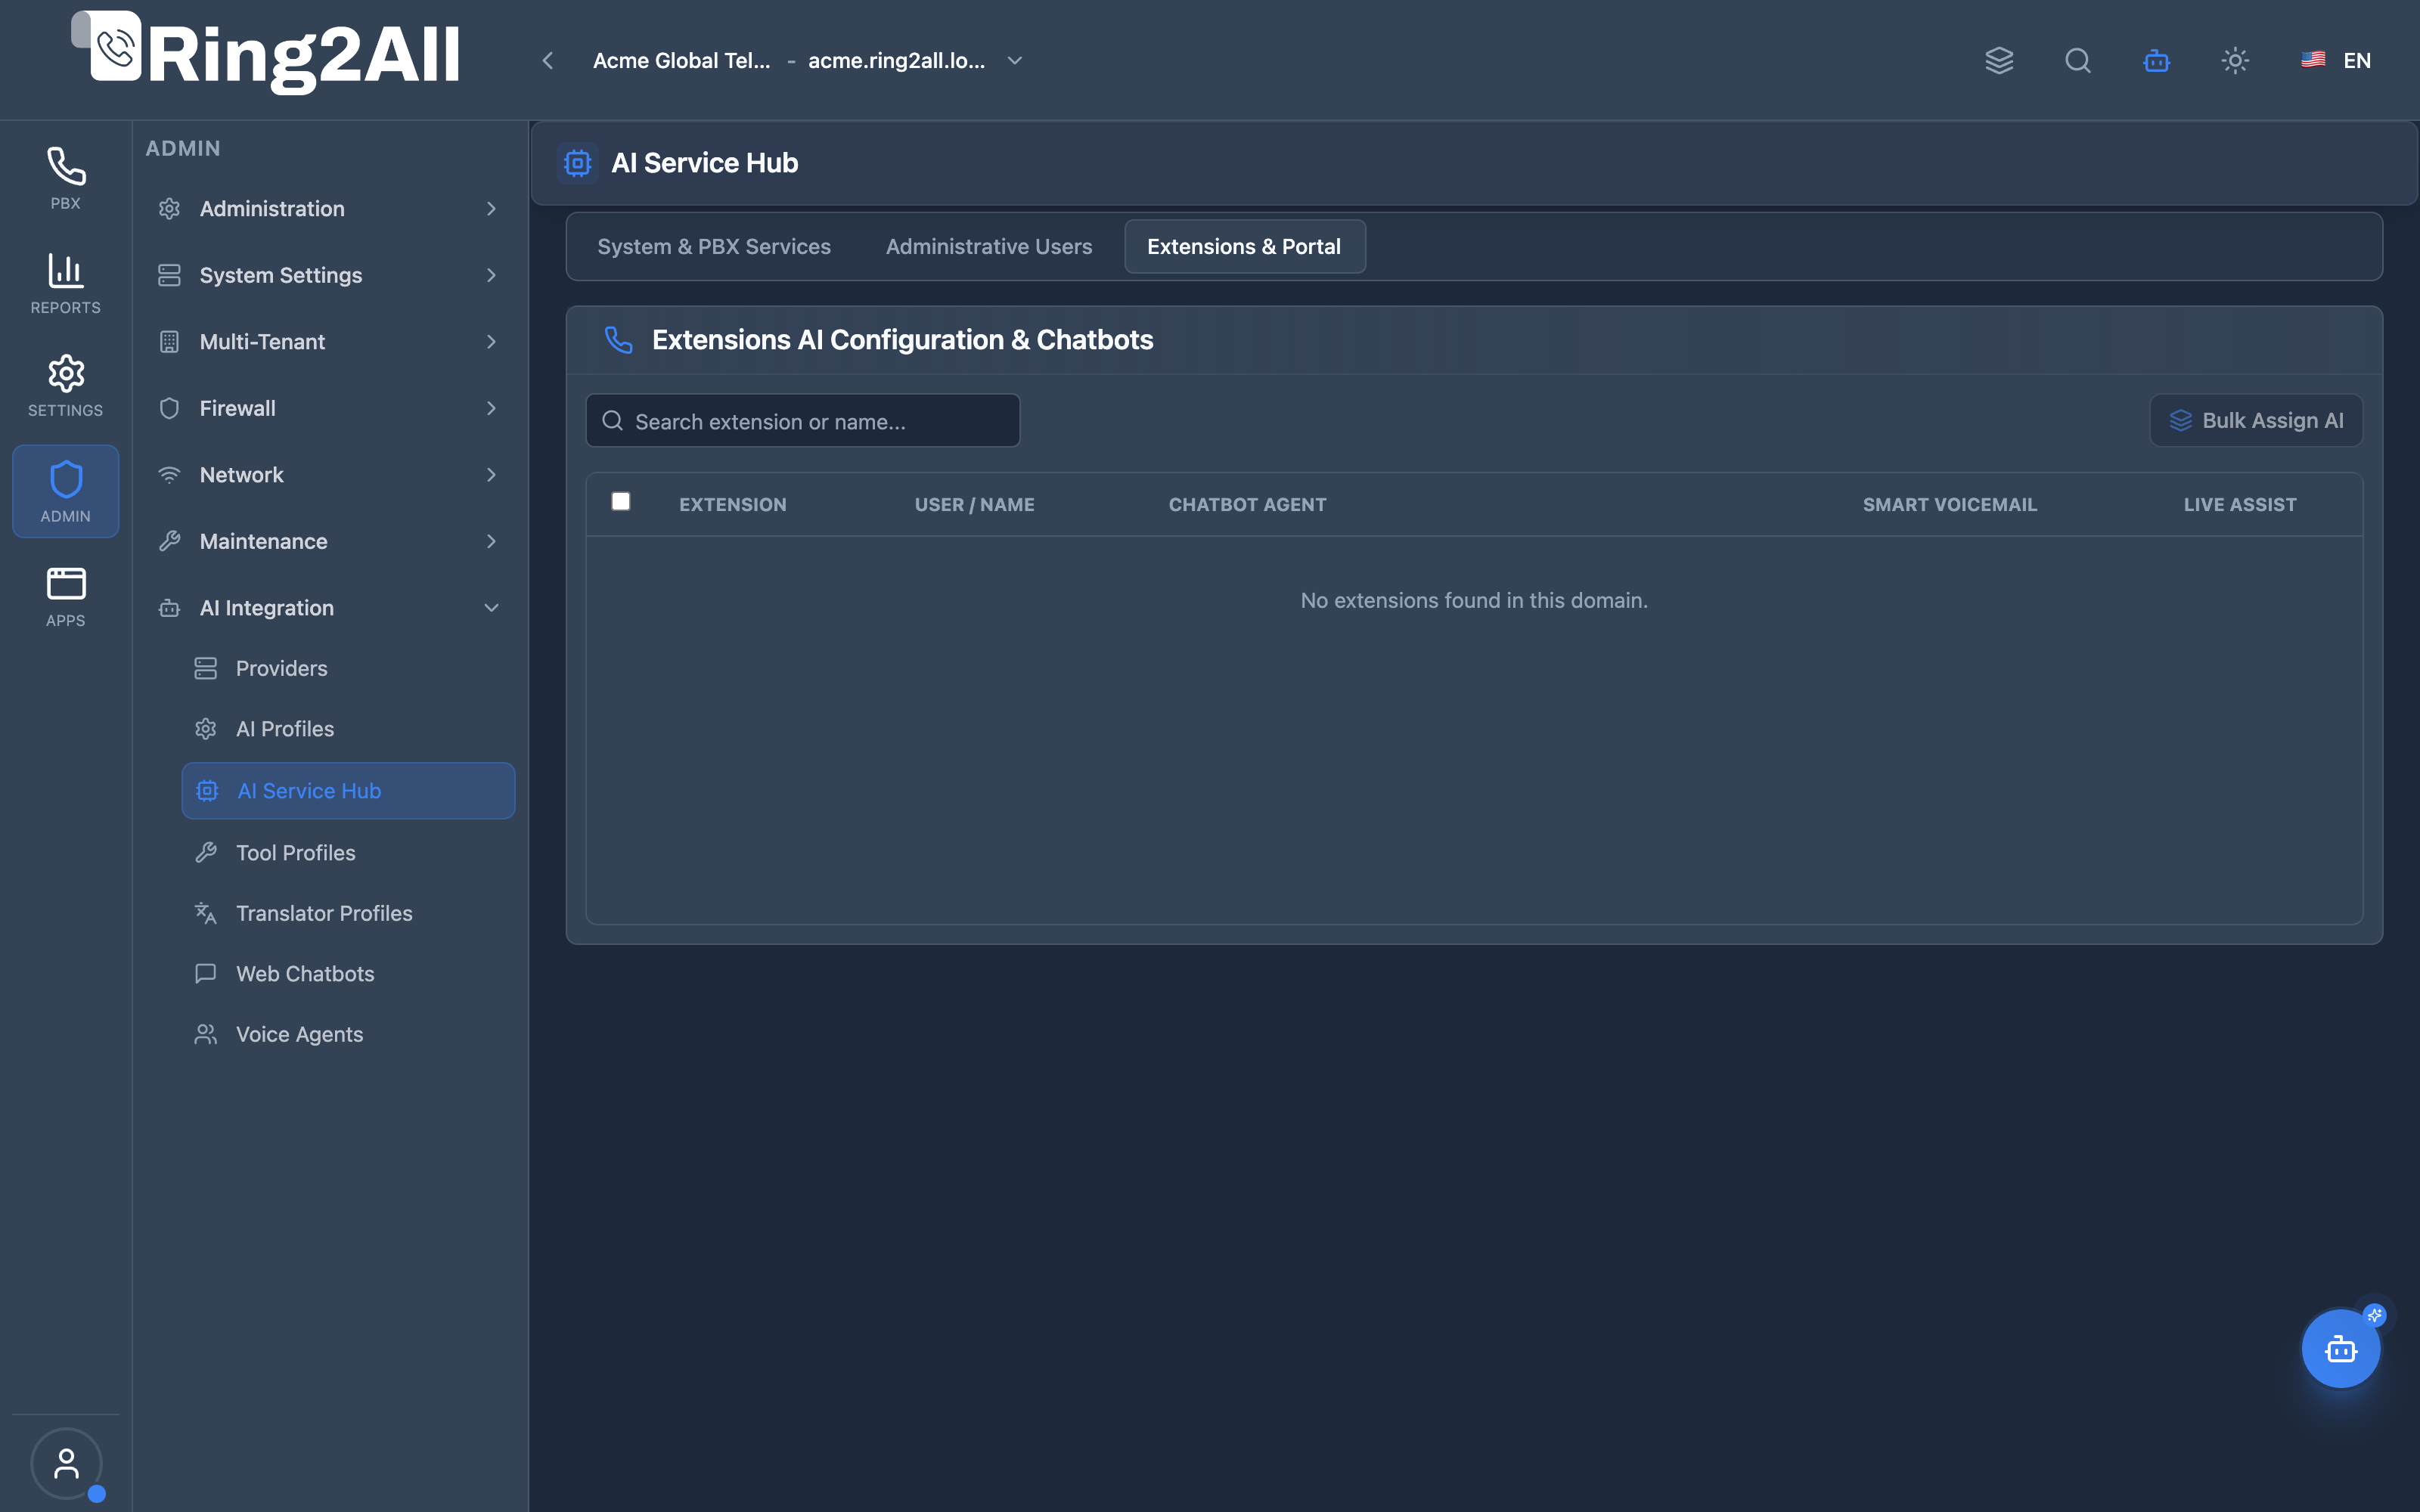Expand the Administration menu

(330, 209)
